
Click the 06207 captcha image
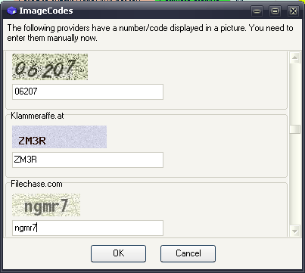[50, 67]
